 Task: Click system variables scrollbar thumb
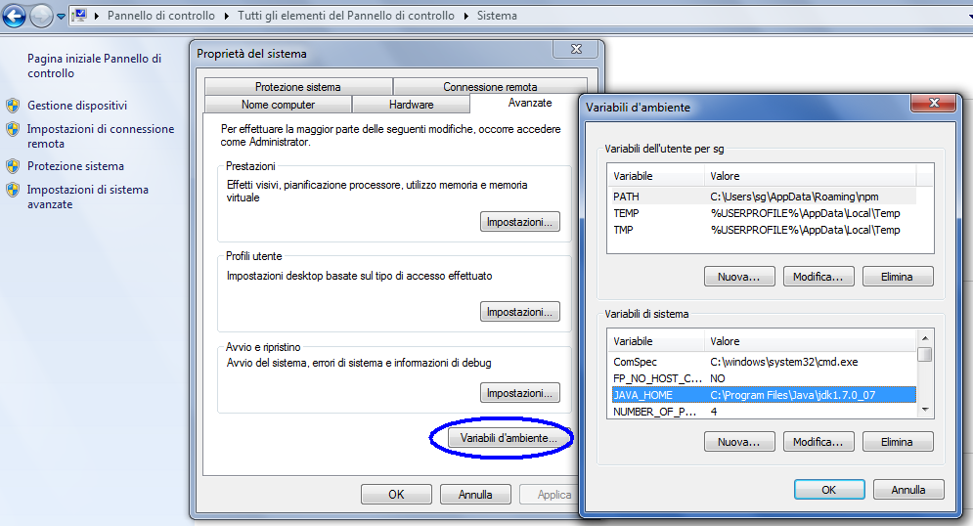pos(925,354)
